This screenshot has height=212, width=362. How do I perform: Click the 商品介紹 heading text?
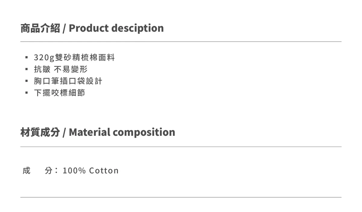pyautogui.click(x=40, y=28)
